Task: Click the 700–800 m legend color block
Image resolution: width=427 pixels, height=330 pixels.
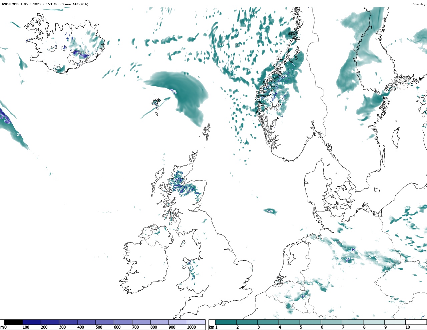Action: (x=141, y=322)
